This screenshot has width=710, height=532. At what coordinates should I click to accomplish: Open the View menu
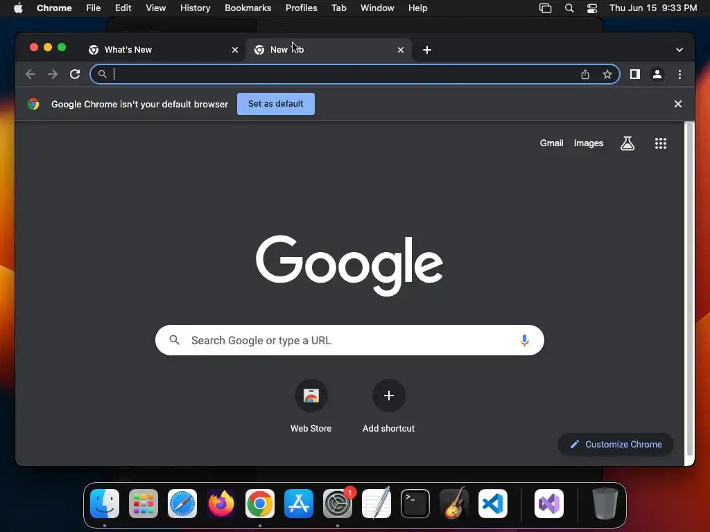click(156, 8)
